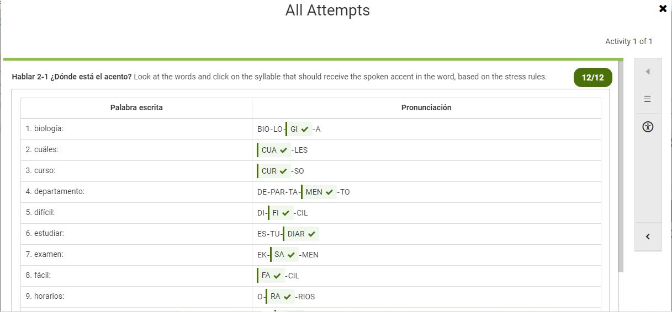Open the accessibility options icon

tap(648, 127)
